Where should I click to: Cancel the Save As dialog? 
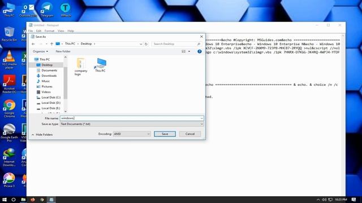tap(190, 134)
